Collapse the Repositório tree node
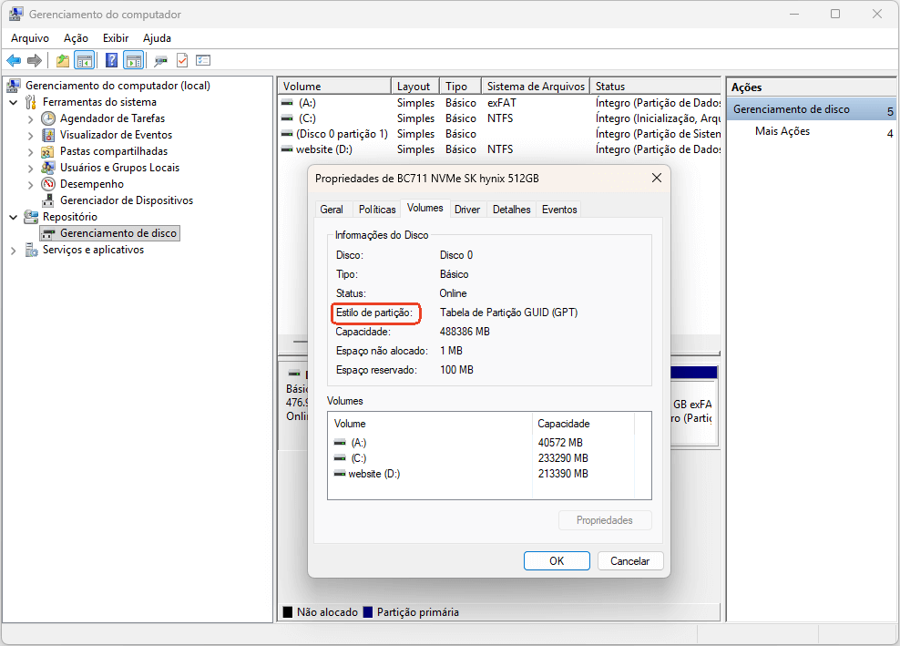Viewport: 900px width, 646px height. (x=12, y=216)
